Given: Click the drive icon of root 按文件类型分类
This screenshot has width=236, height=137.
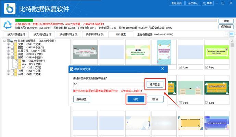Looking at the screenshot, I should tap(12, 41).
